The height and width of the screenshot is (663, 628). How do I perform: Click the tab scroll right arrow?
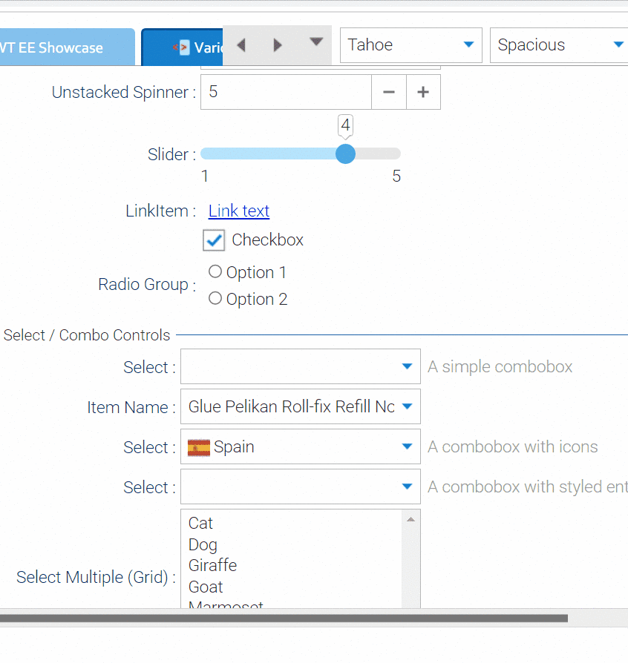(x=278, y=45)
